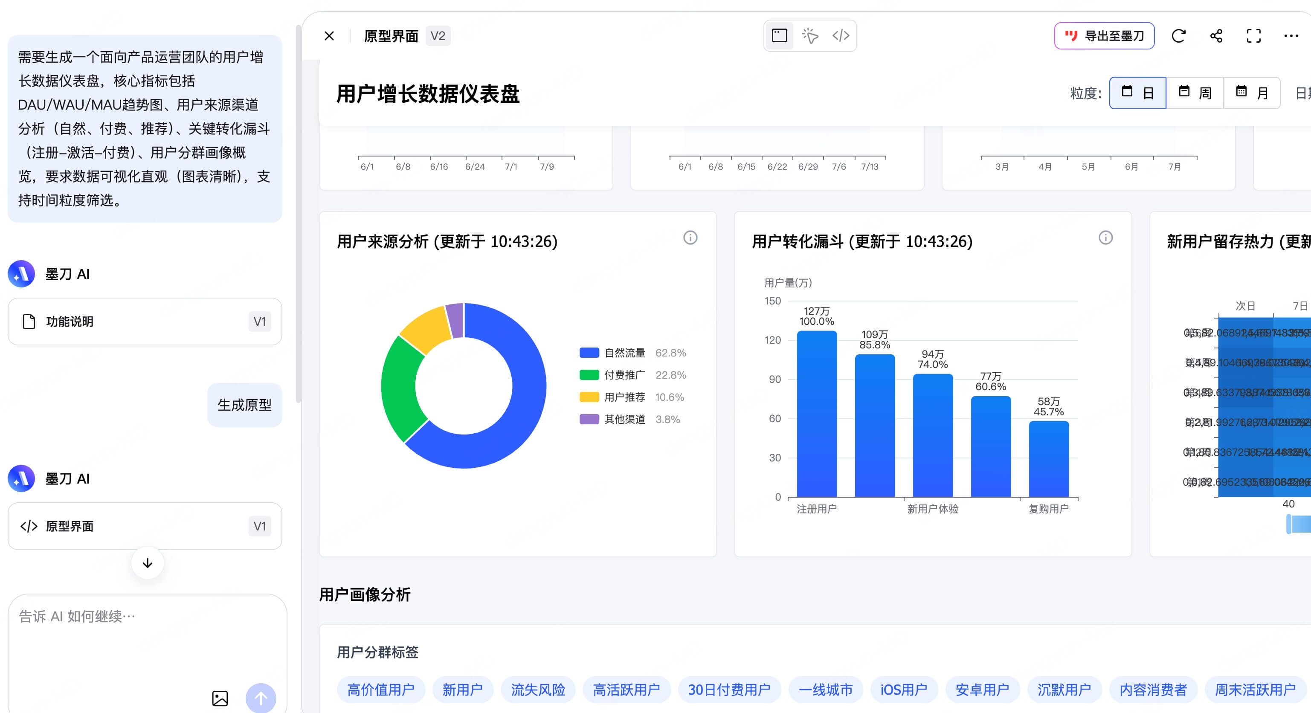
Task: Click the refresh prototype icon
Action: click(x=1179, y=36)
